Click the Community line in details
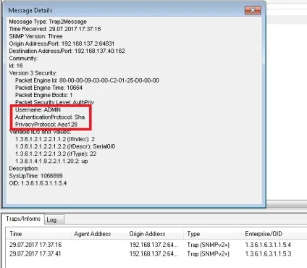307x268 pixels. 23,59
